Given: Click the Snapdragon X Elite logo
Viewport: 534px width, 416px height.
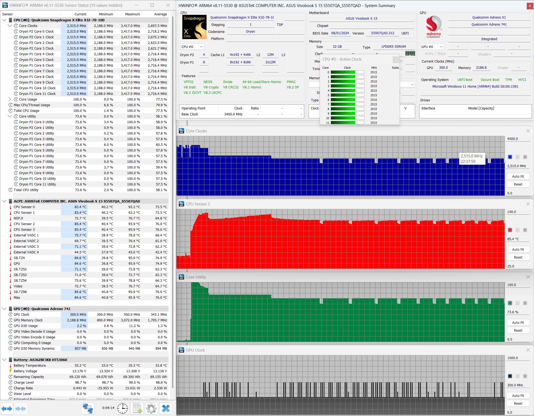Looking at the screenshot, I should coord(194,27).
